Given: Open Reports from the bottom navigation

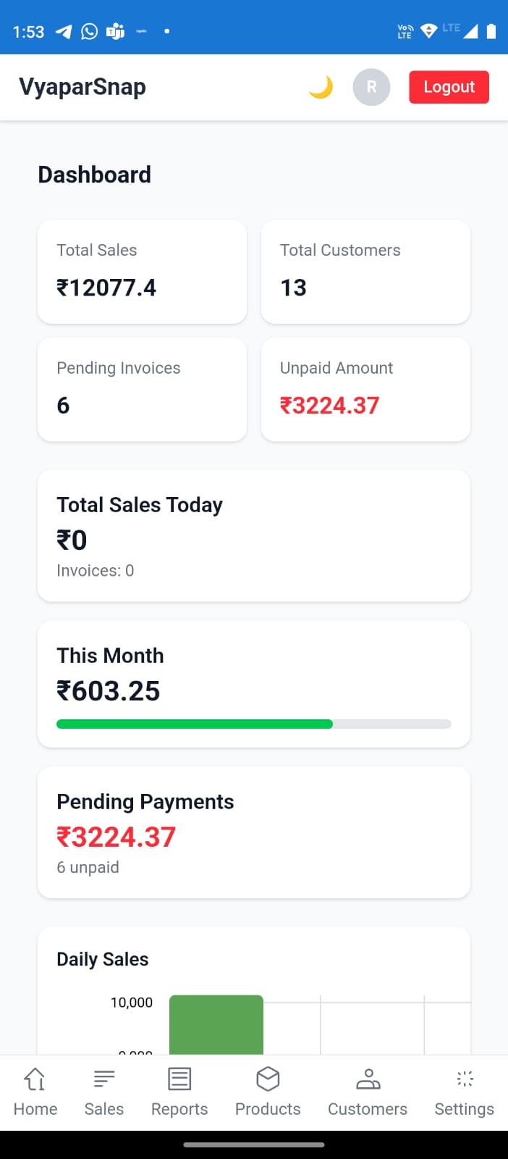Looking at the screenshot, I should pos(179,1090).
